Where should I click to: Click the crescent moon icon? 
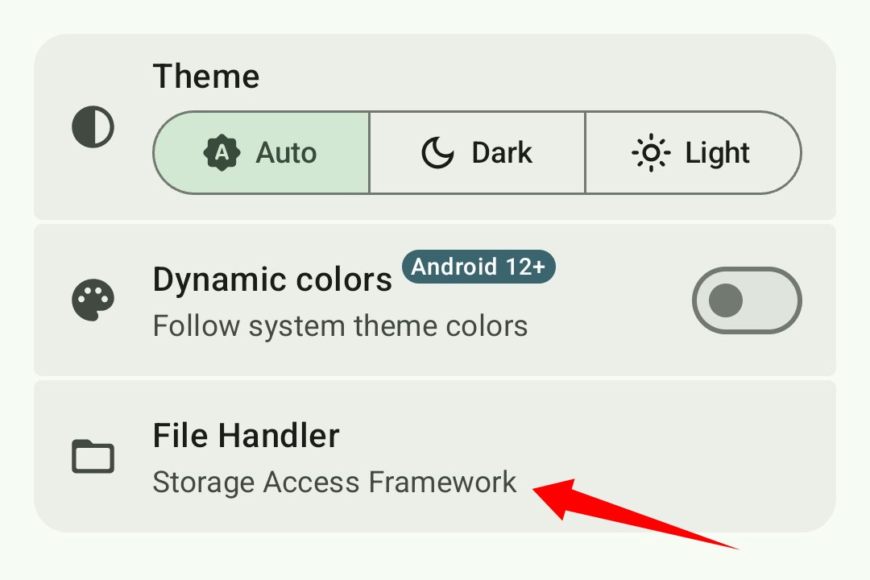point(438,153)
